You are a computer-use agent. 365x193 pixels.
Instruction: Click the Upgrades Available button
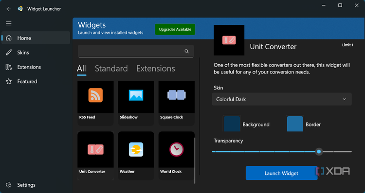[175, 29]
